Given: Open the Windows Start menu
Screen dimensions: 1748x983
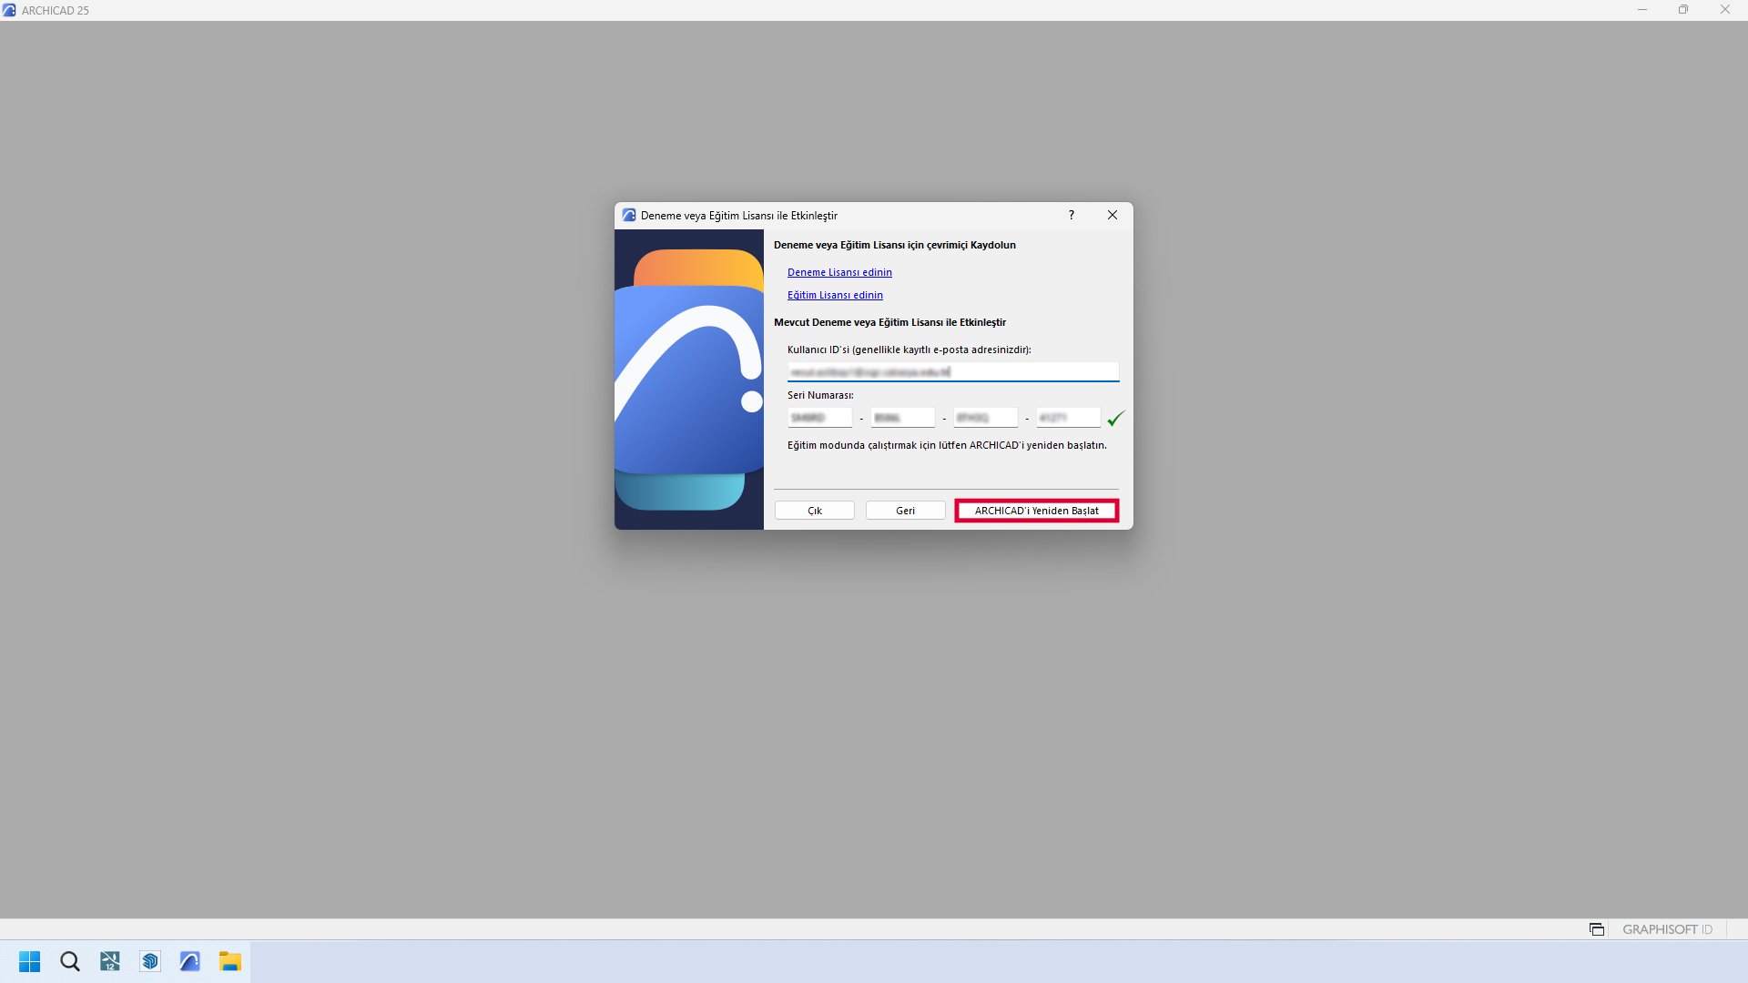Looking at the screenshot, I should coord(29,961).
